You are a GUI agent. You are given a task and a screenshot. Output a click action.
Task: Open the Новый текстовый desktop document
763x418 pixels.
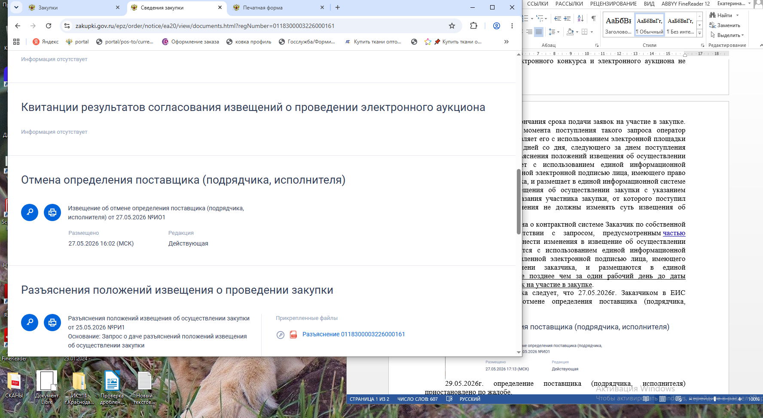(x=144, y=388)
